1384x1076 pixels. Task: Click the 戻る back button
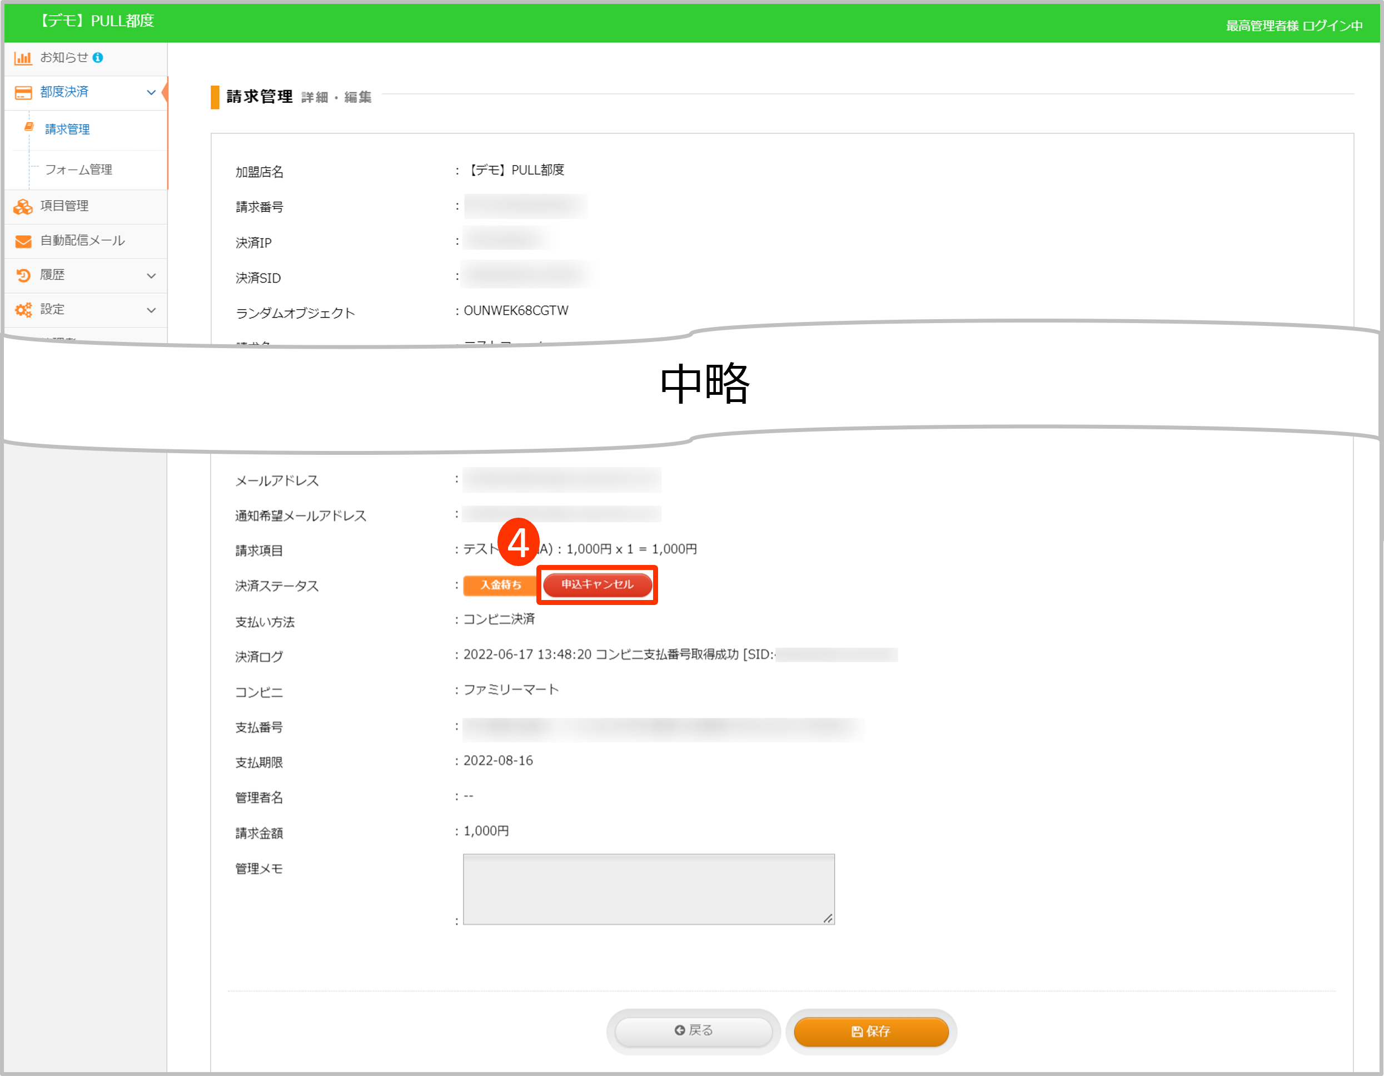693,1031
